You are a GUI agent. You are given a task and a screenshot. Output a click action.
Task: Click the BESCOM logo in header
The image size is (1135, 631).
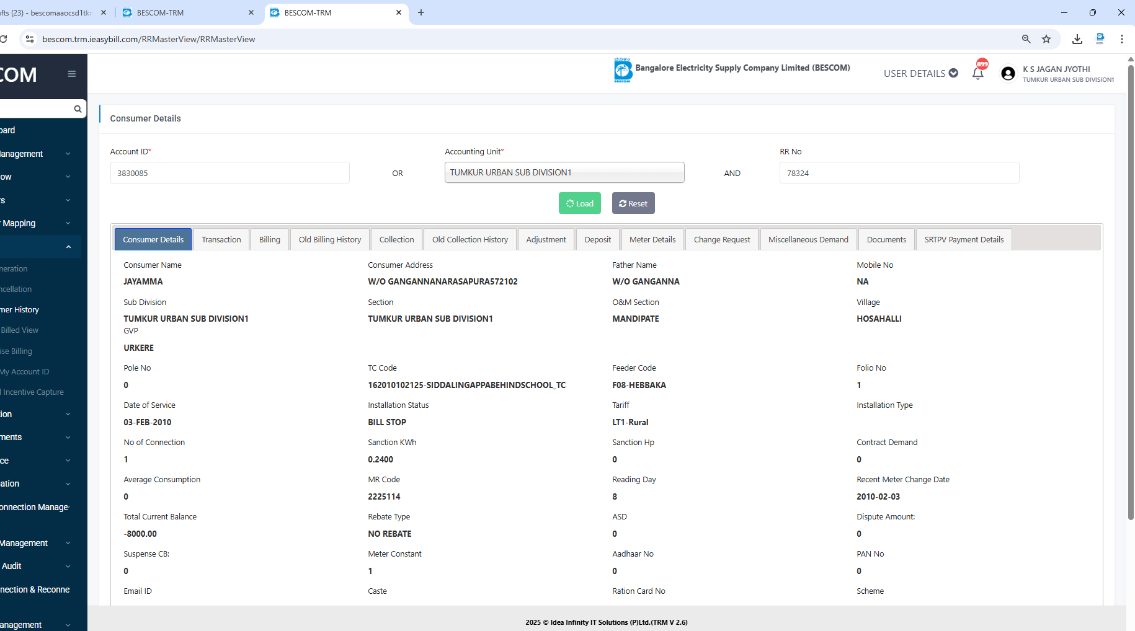[623, 70]
